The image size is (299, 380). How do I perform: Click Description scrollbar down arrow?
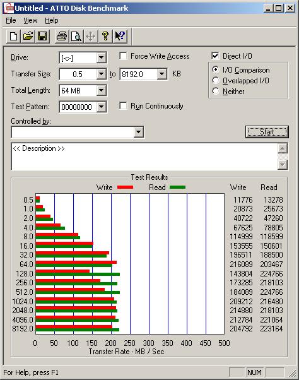pyautogui.click(x=283, y=165)
